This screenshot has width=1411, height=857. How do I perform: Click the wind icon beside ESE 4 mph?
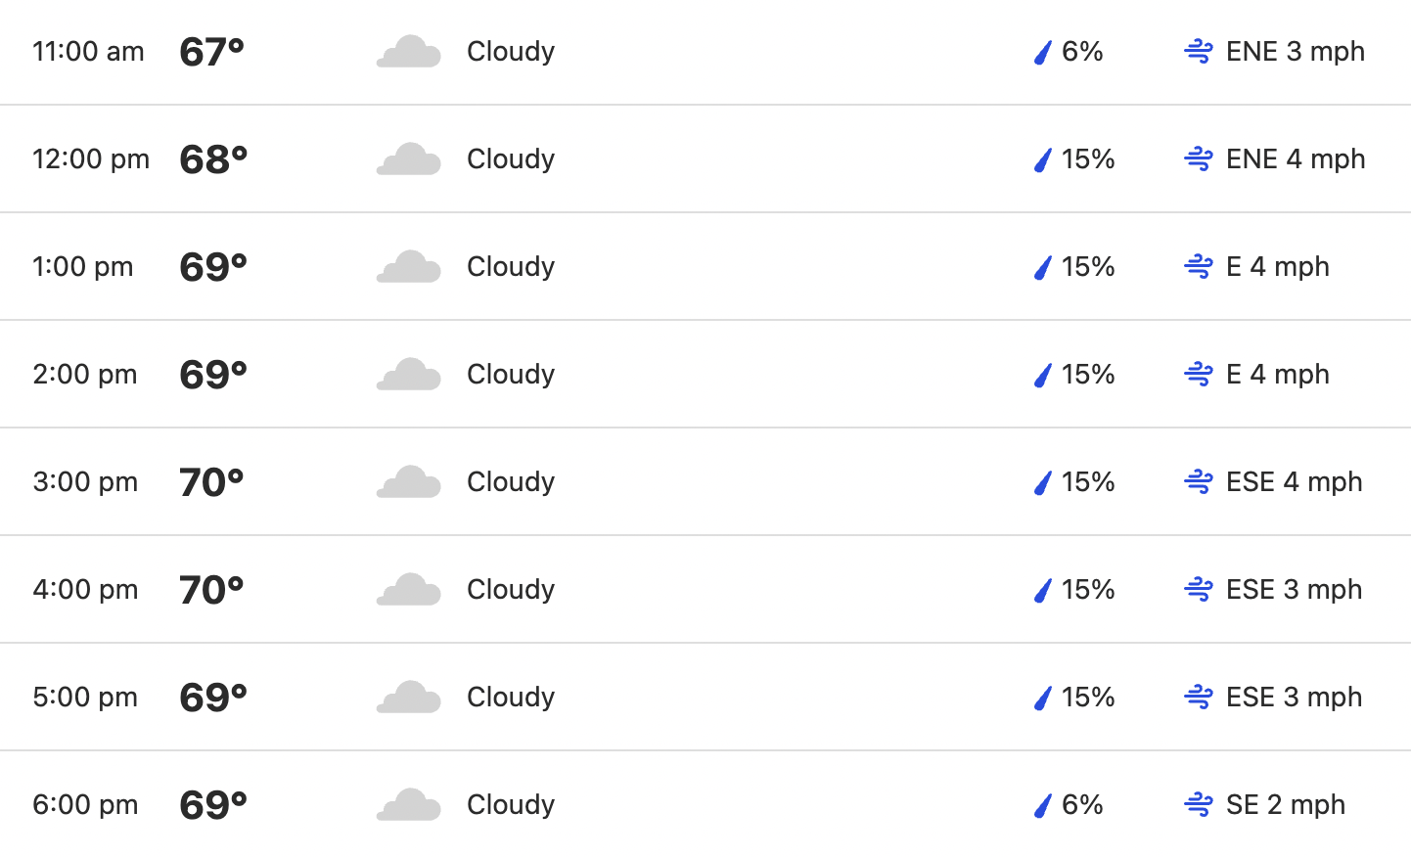pos(1199,481)
